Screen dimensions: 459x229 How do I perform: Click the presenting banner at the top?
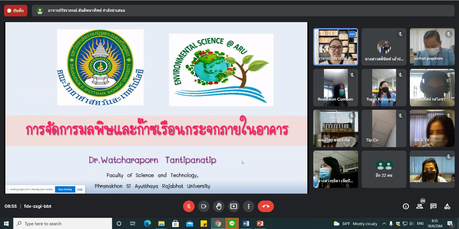(243, 11)
